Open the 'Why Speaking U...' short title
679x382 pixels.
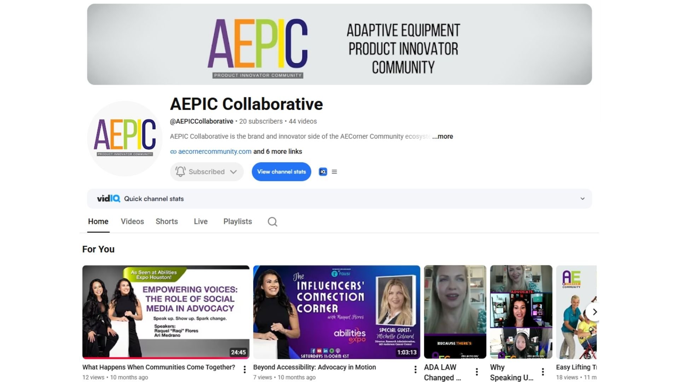[512, 372]
